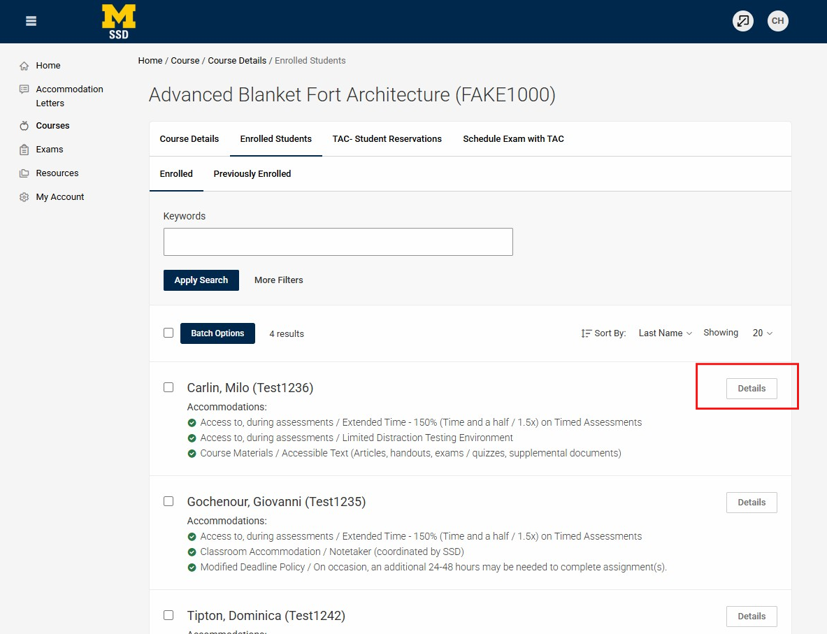
Task: Open Resources in the sidebar
Action: (57, 173)
